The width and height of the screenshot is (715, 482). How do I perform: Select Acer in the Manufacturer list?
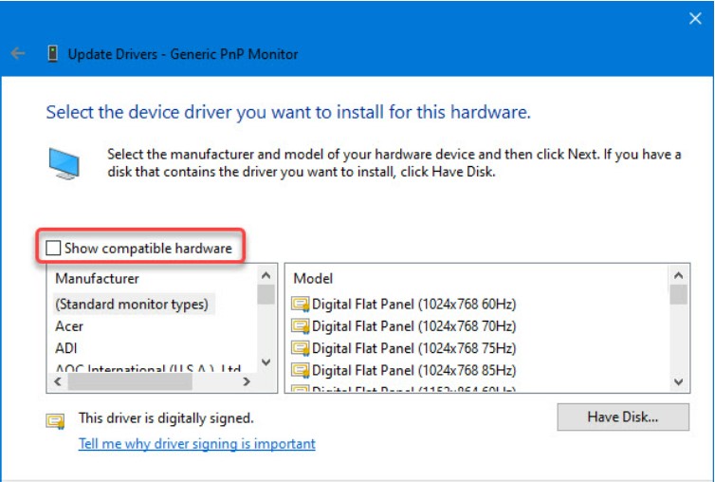[x=69, y=326]
